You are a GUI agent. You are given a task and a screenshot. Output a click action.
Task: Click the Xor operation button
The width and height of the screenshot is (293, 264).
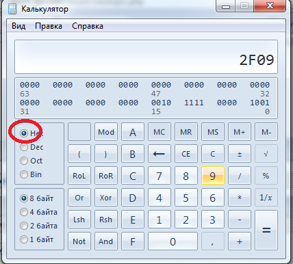coord(106,198)
